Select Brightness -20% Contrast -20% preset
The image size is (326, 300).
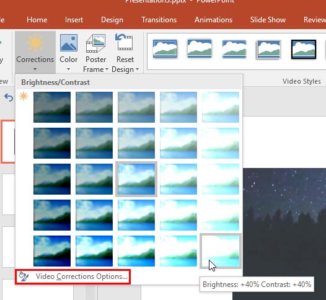94,143
